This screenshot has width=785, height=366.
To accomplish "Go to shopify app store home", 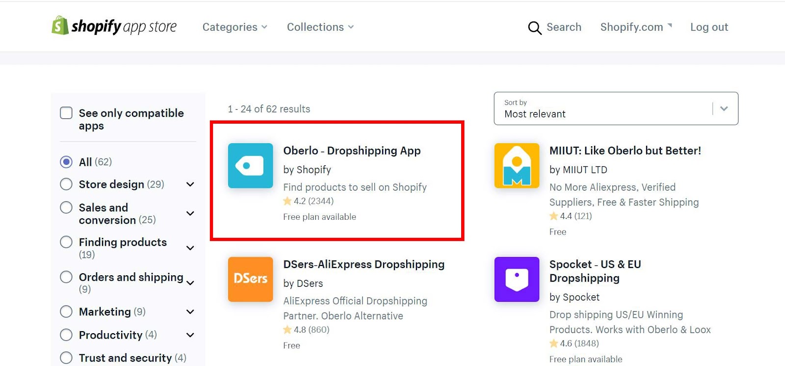I will tap(114, 26).
